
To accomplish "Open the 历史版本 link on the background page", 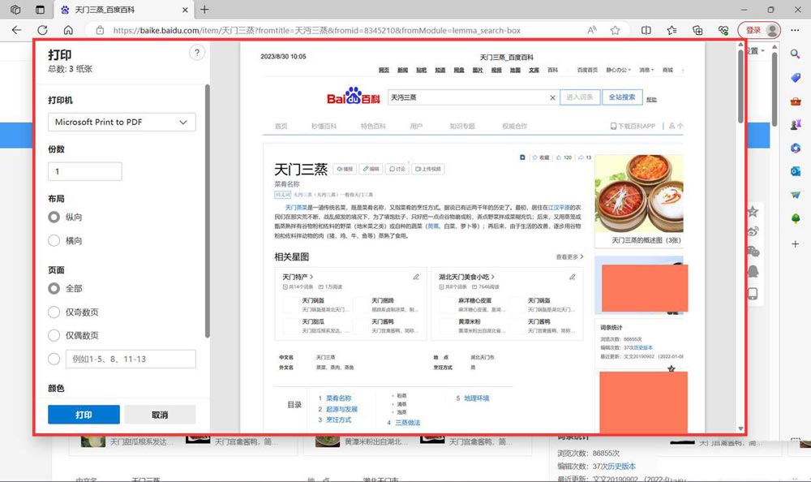I will 622,467.
